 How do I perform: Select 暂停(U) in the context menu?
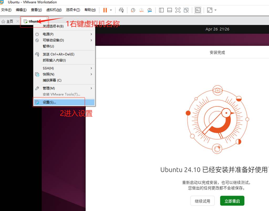pos(64,46)
